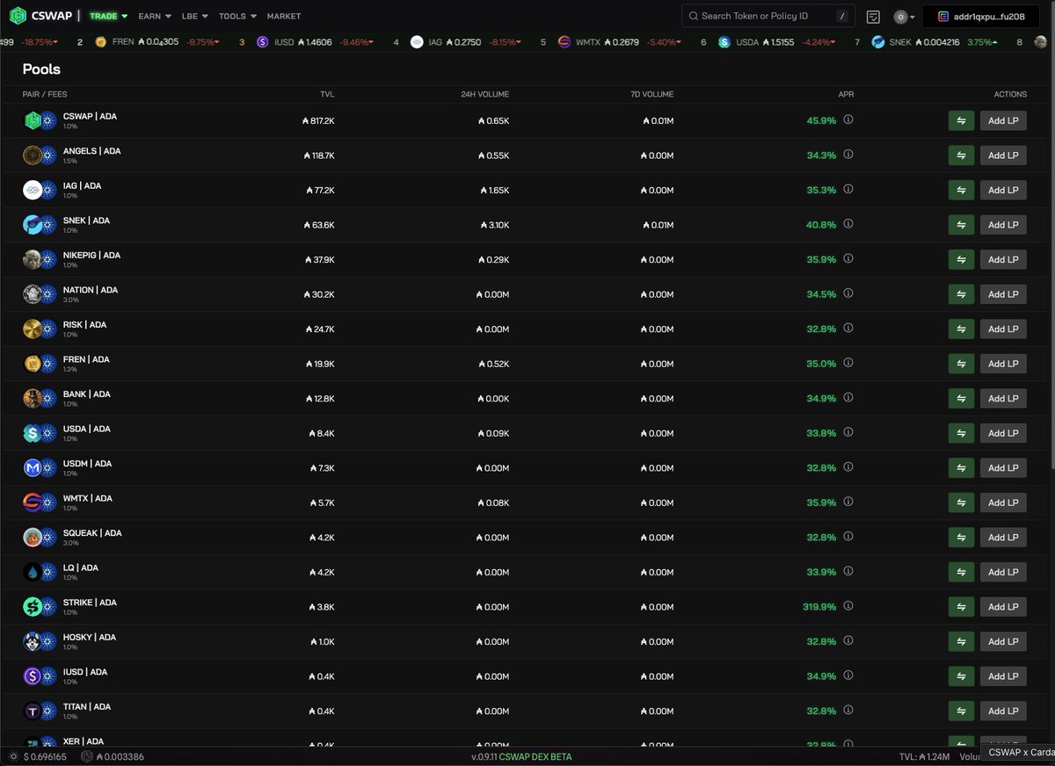The width and height of the screenshot is (1055, 766).
Task: Show APR info for SNEK | ADA pool
Action: click(848, 224)
